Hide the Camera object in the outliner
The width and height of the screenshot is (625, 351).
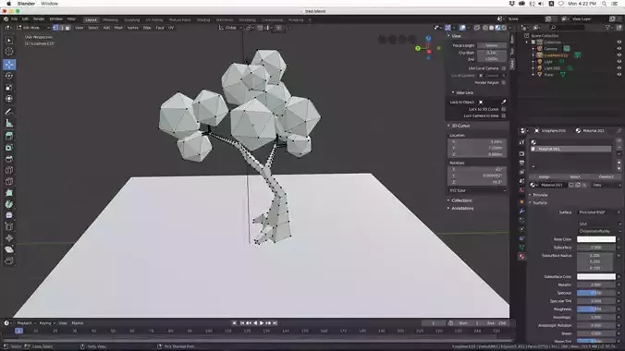pyautogui.click(x=619, y=49)
